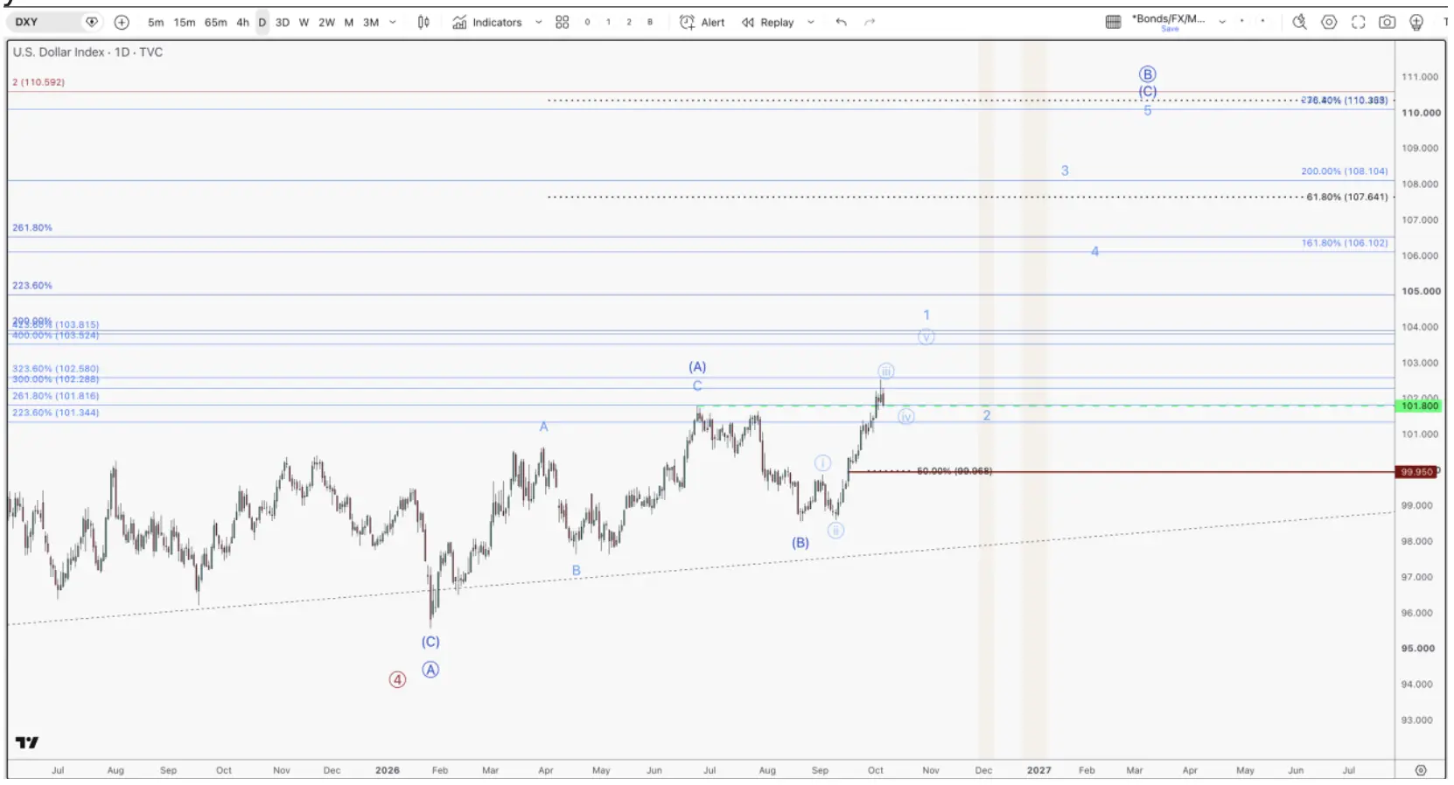1454x785 pixels.
Task: Click the chart settings gear at bottom right
Action: click(1421, 770)
